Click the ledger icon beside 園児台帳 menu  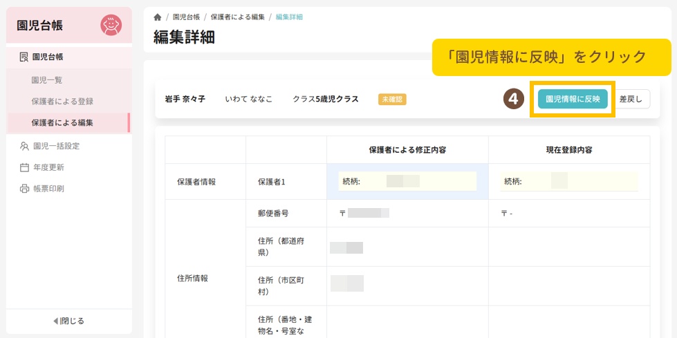tap(24, 57)
